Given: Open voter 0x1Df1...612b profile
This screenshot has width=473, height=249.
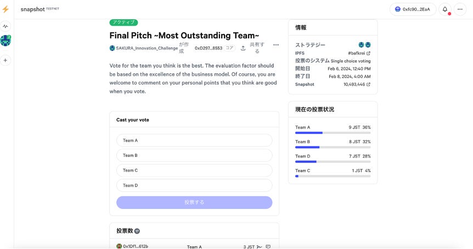Looking at the screenshot, I should 135,246.
